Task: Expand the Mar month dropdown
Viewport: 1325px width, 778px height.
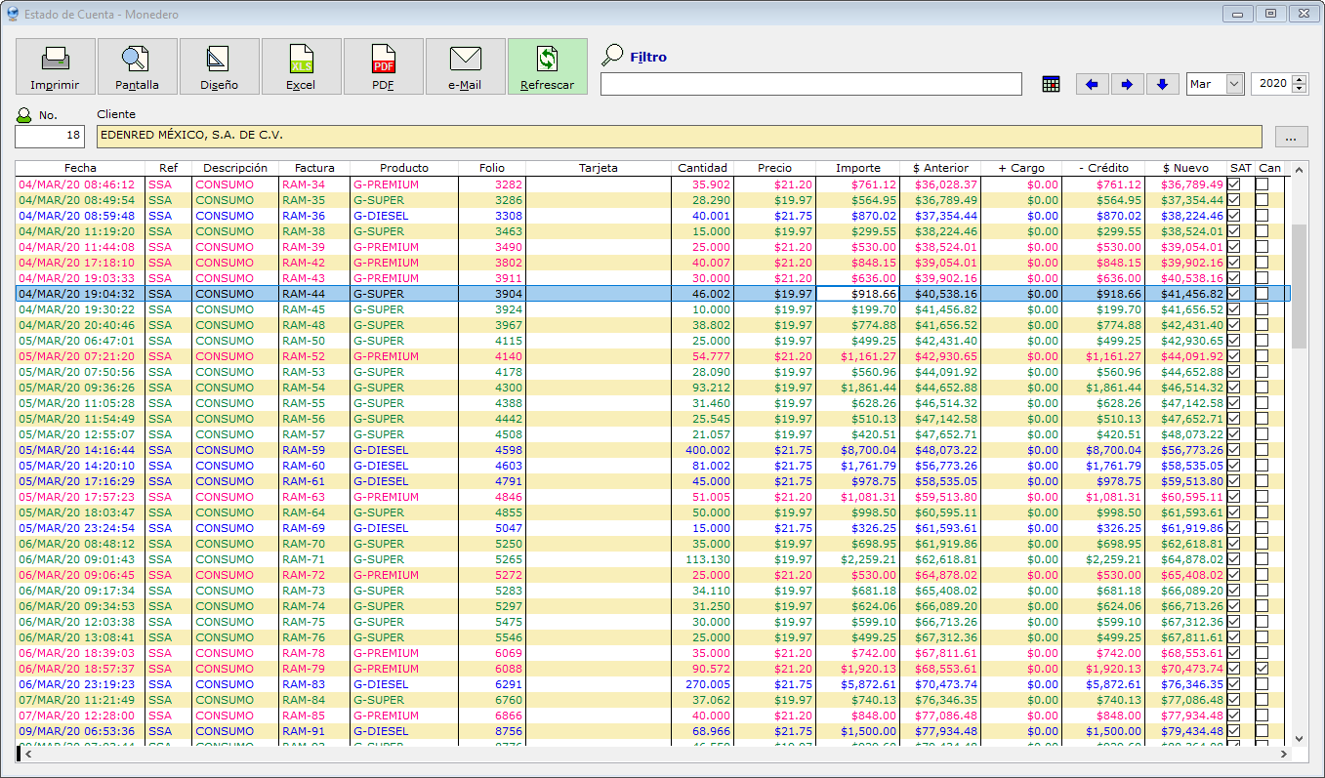Action: (1234, 84)
